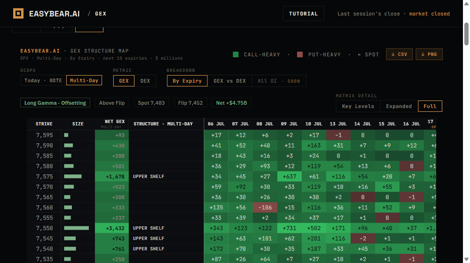Image resolution: width=470 pixels, height=263 pixels.
Task: Click the Above Flip chip
Action: click(x=112, y=103)
